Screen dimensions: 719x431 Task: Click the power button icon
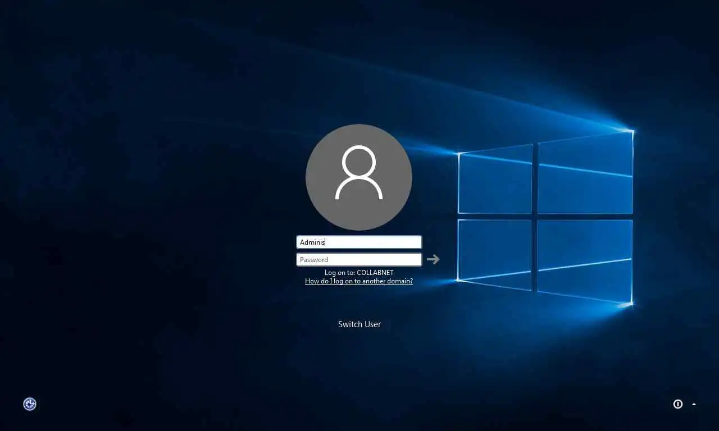pos(678,404)
